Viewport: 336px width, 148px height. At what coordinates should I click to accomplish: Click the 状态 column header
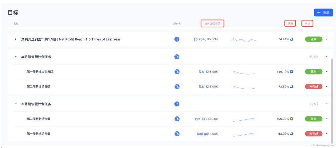(x=307, y=23)
